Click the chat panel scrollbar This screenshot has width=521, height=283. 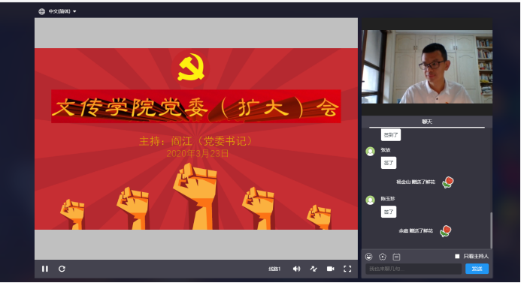pos(491,230)
